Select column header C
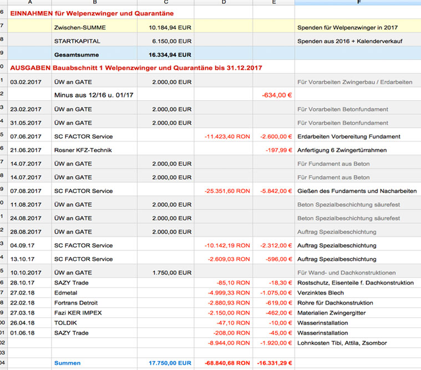421x370 pixels. [166, 2]
